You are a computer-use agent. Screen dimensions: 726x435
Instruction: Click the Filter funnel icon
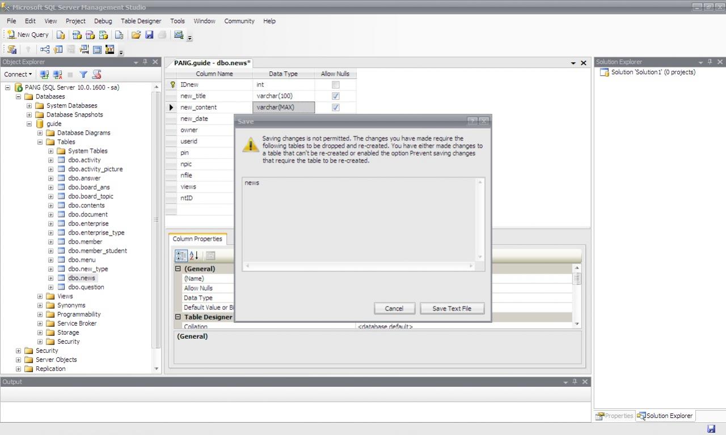[x=83, y=74]
